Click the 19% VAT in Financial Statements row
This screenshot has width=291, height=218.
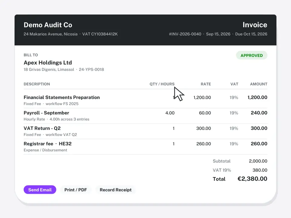[x=234, y=97]
